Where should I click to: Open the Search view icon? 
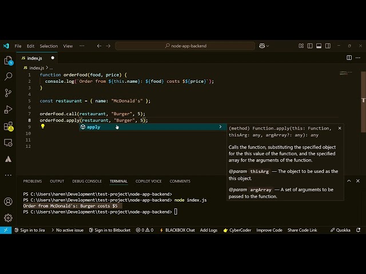pos(9,76)
